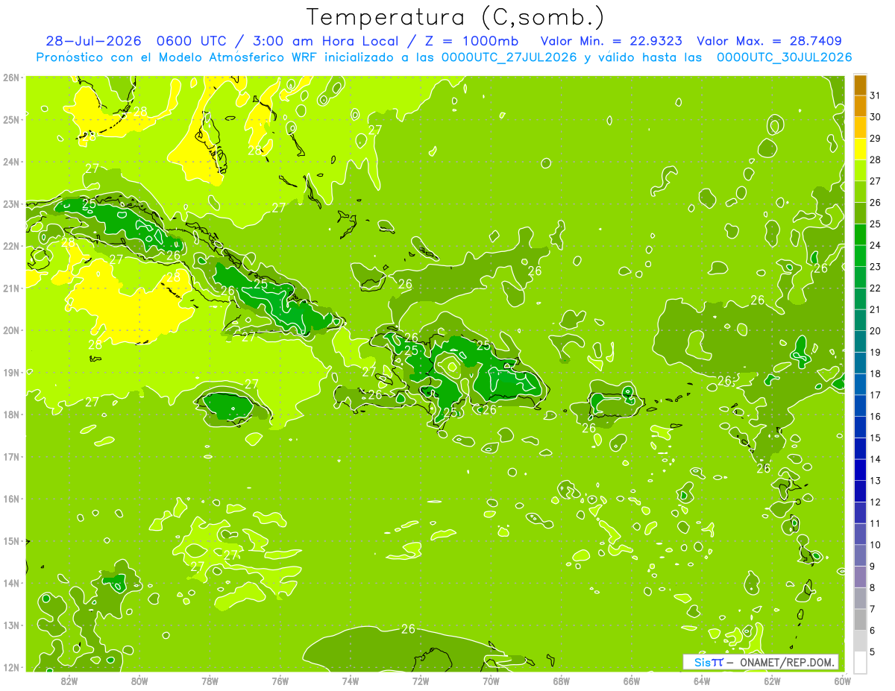This screenshot has height=691, width=895.
Task: Click the "Valor Max. = 28.7409" readout
Action: (x=769, y=41)
